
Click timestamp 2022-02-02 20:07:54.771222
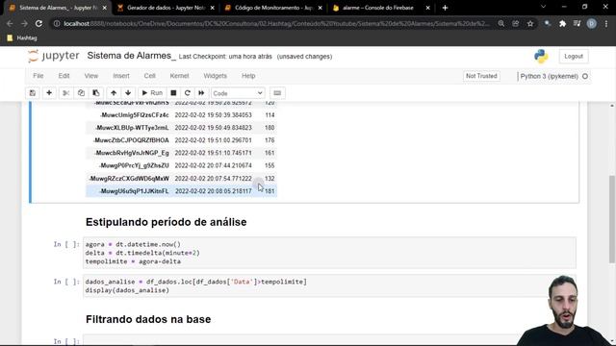coord(214,179)
